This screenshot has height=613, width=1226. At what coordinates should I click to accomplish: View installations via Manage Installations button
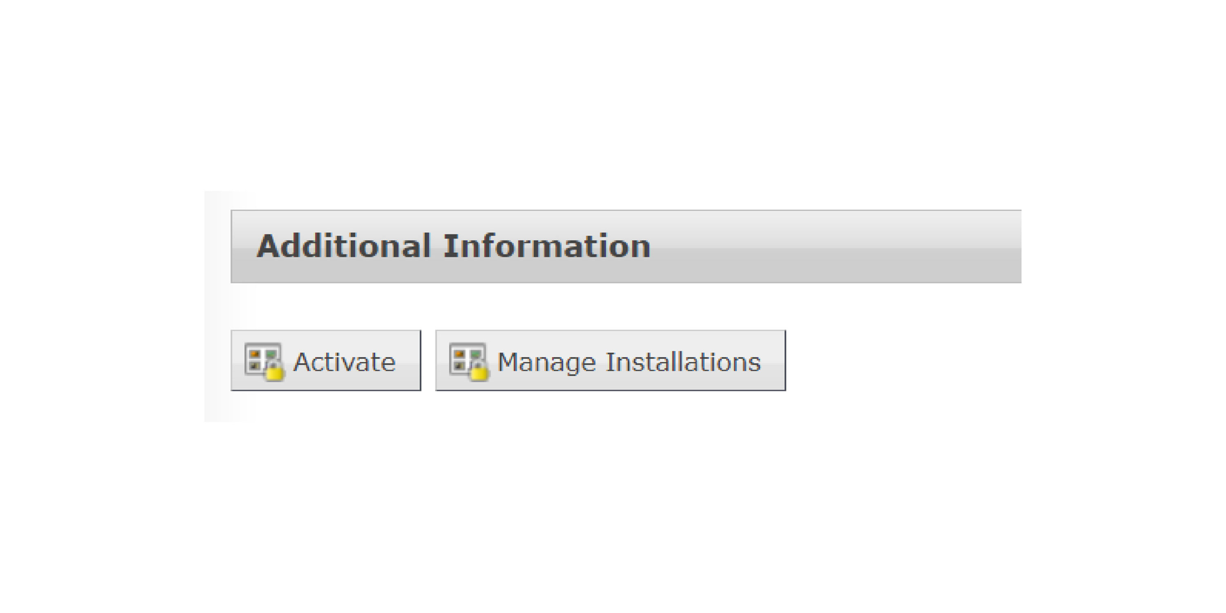[x=610, y=361]
